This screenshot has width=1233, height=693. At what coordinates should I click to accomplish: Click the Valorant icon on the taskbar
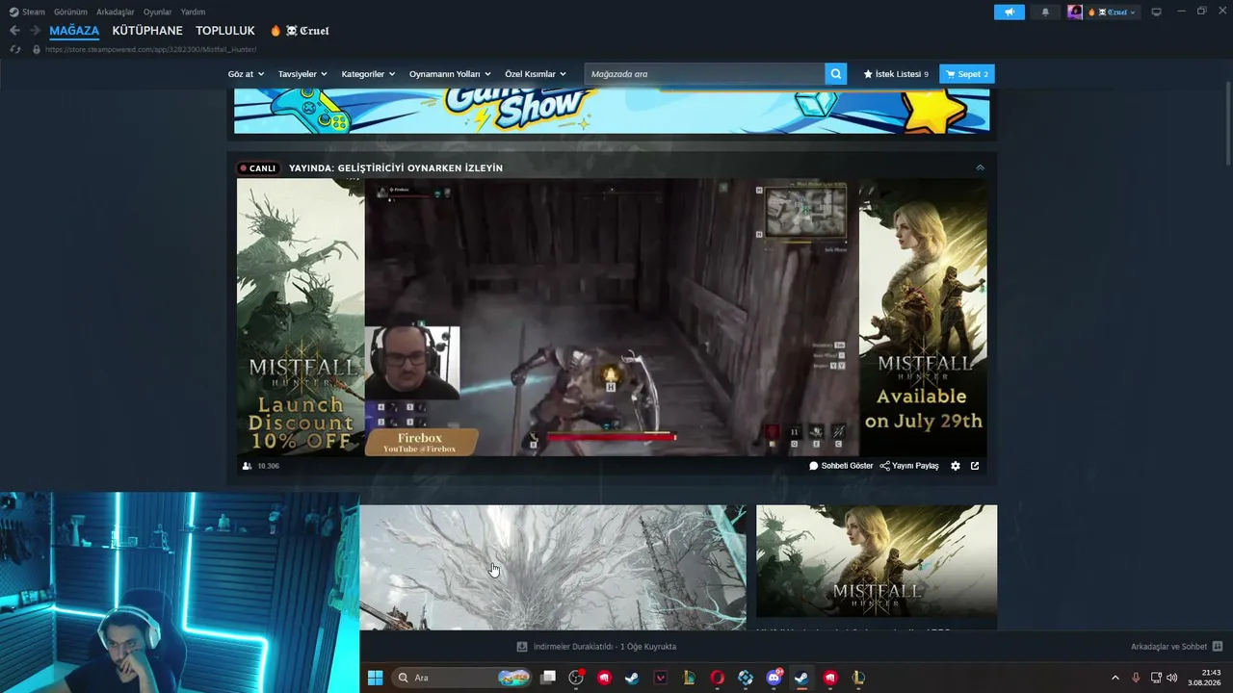[x=661, y=678]
